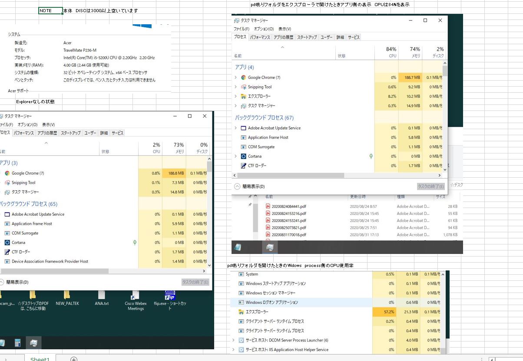523x361 pixels.
Task: Open アプリの履歴 tab in 84% CPU Task Manager
Action: coord(284,38)
